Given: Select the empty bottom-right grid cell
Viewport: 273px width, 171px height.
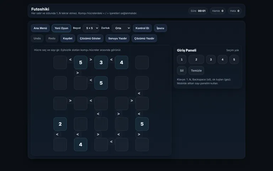Looking at the screenshot, I should click(x=142, y=145).
